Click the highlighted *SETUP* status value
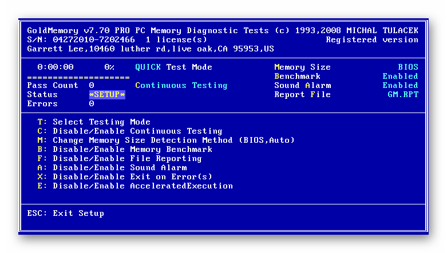447x253 pixels. [107, 95]
